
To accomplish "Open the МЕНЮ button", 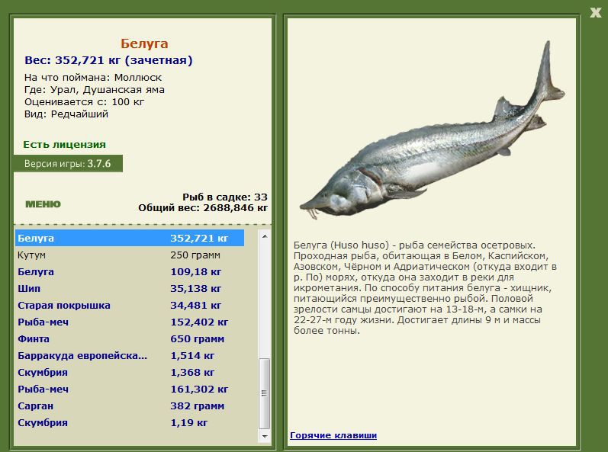I will (43, 204).
